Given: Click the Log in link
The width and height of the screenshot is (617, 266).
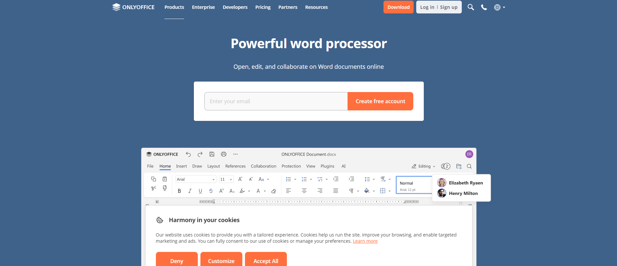Looking at the screenshot, I should pyautogui.click(x=427, y=7).
